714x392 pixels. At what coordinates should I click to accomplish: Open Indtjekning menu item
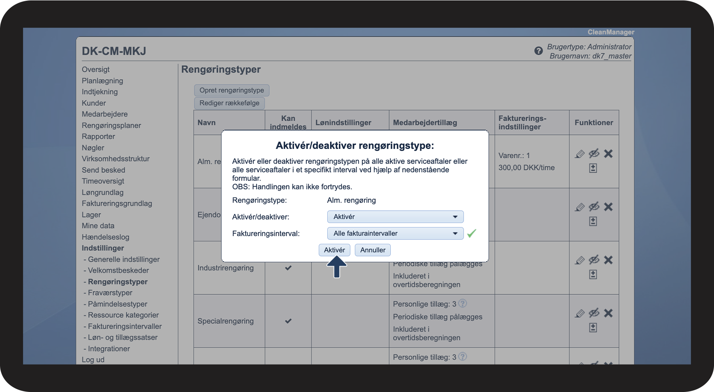(x=100, y=92)
